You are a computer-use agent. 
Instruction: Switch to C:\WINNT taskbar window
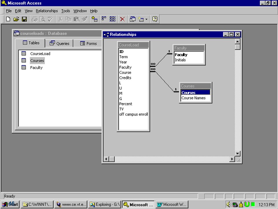37,204
